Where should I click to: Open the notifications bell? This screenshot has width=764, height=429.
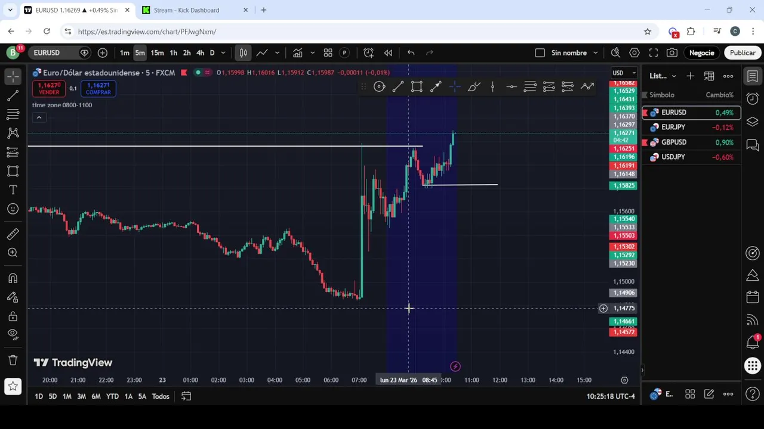753,343
